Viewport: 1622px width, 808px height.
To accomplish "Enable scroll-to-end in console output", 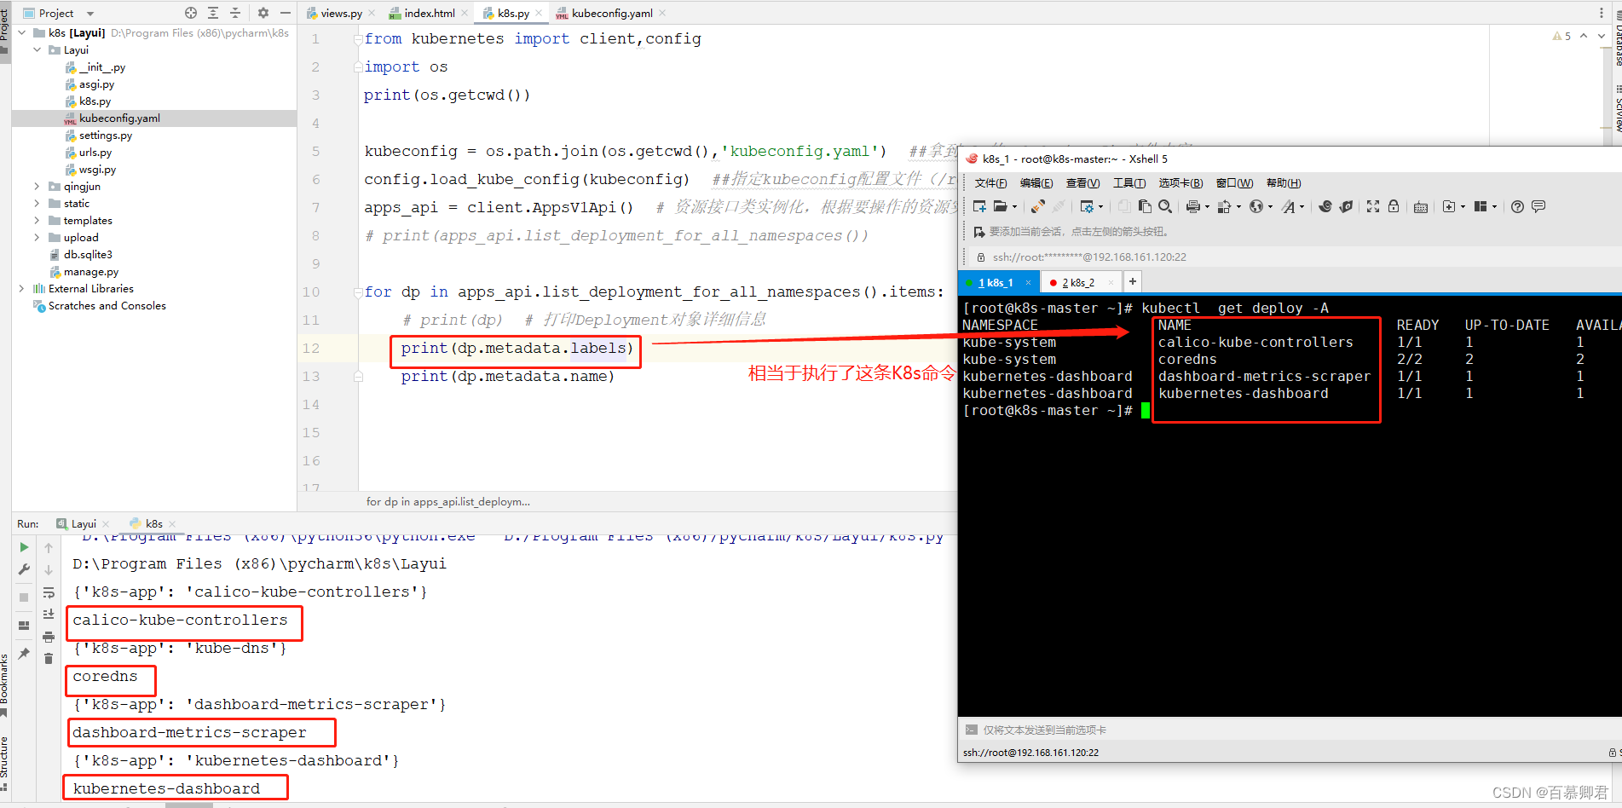I will click(x=49, y=614).
